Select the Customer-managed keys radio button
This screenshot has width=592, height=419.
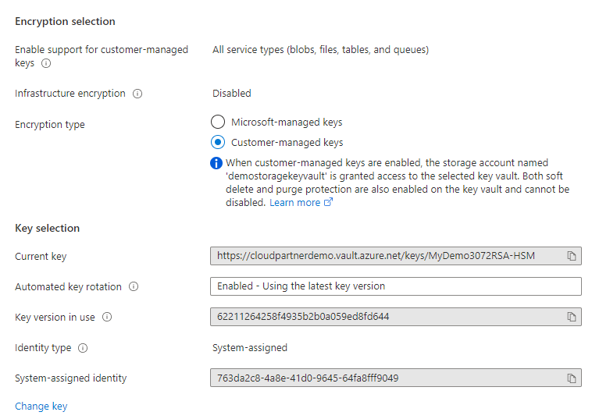[218, 142]
